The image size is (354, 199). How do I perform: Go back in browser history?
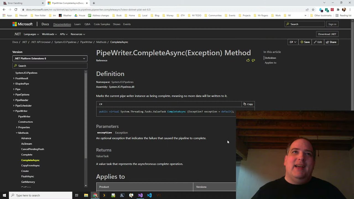point(4,9)
